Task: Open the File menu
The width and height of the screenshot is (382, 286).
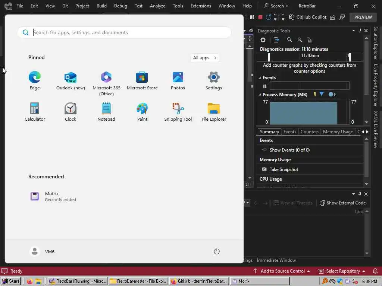Action: [20, 6]
